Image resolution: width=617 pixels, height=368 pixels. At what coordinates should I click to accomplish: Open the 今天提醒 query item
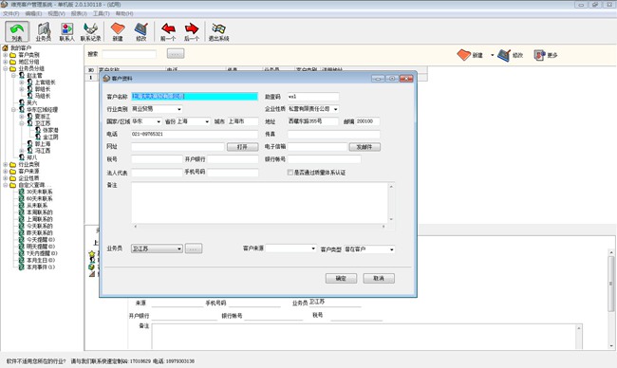tap(41, 239)
